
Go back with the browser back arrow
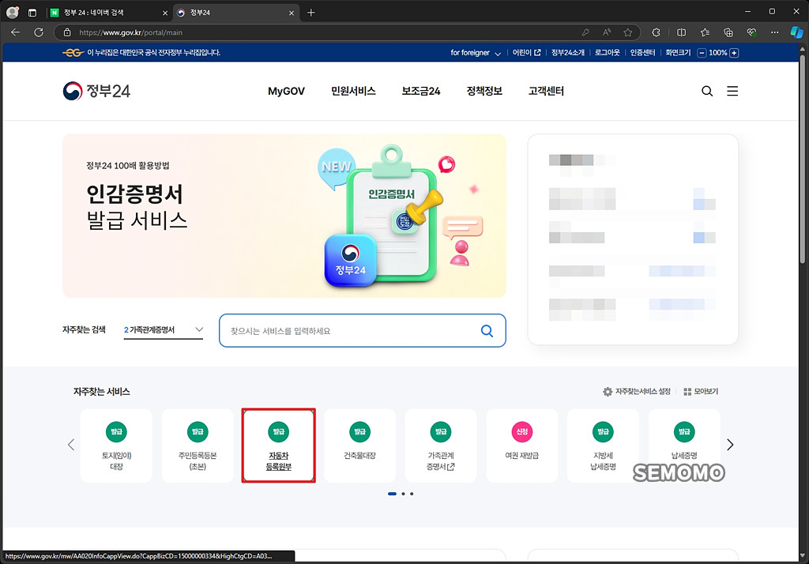click(x=16, y=32)
